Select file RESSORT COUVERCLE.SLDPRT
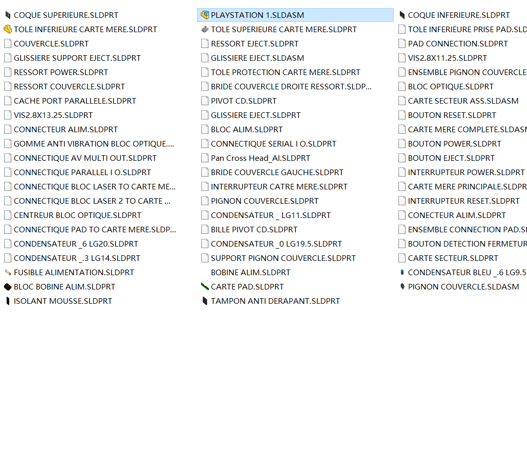Viewport: 527px width, 459px height. (69, 87)
